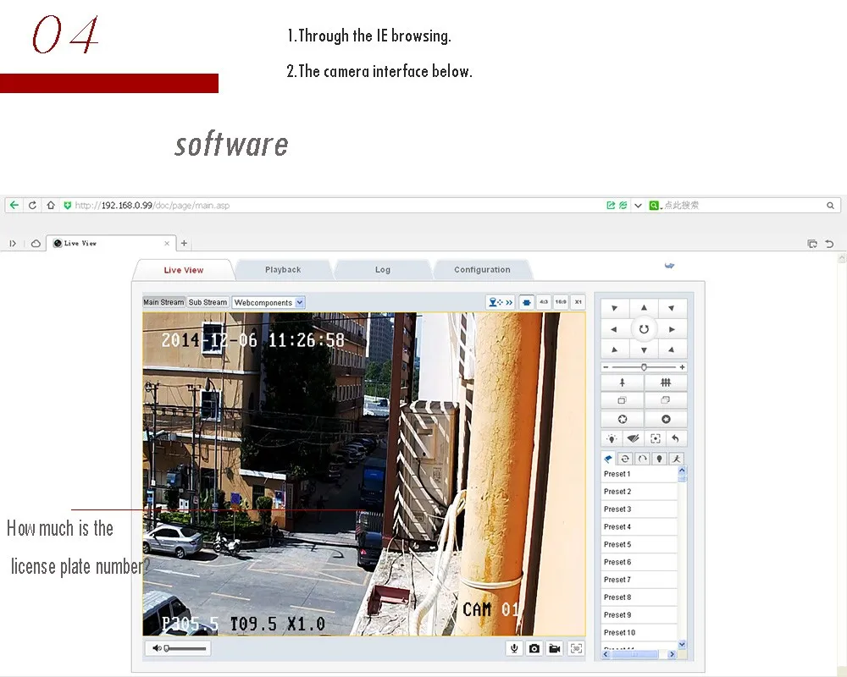Expand the browser address bar dropdown arrow
This screenshot has height=677, width=847.
(638, 206)
